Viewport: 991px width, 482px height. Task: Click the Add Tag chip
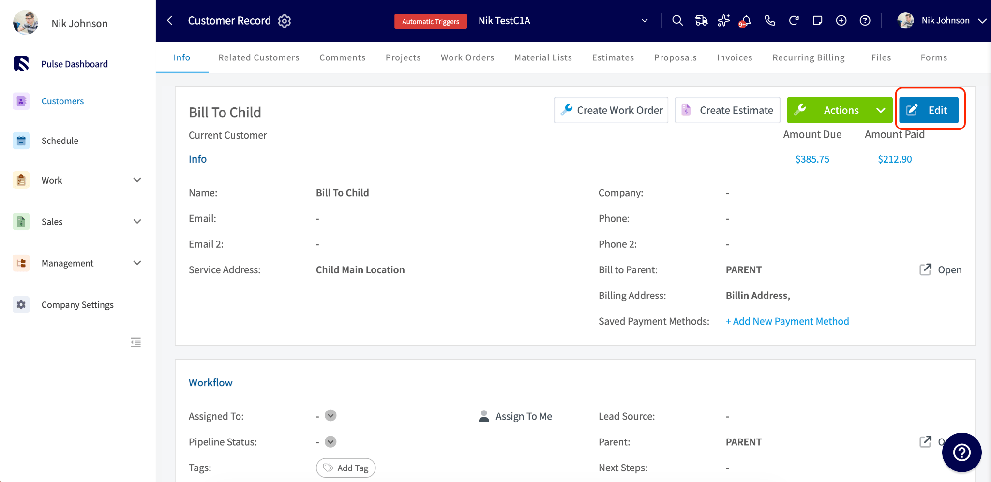pyautogui.click(x=345, y=468)
